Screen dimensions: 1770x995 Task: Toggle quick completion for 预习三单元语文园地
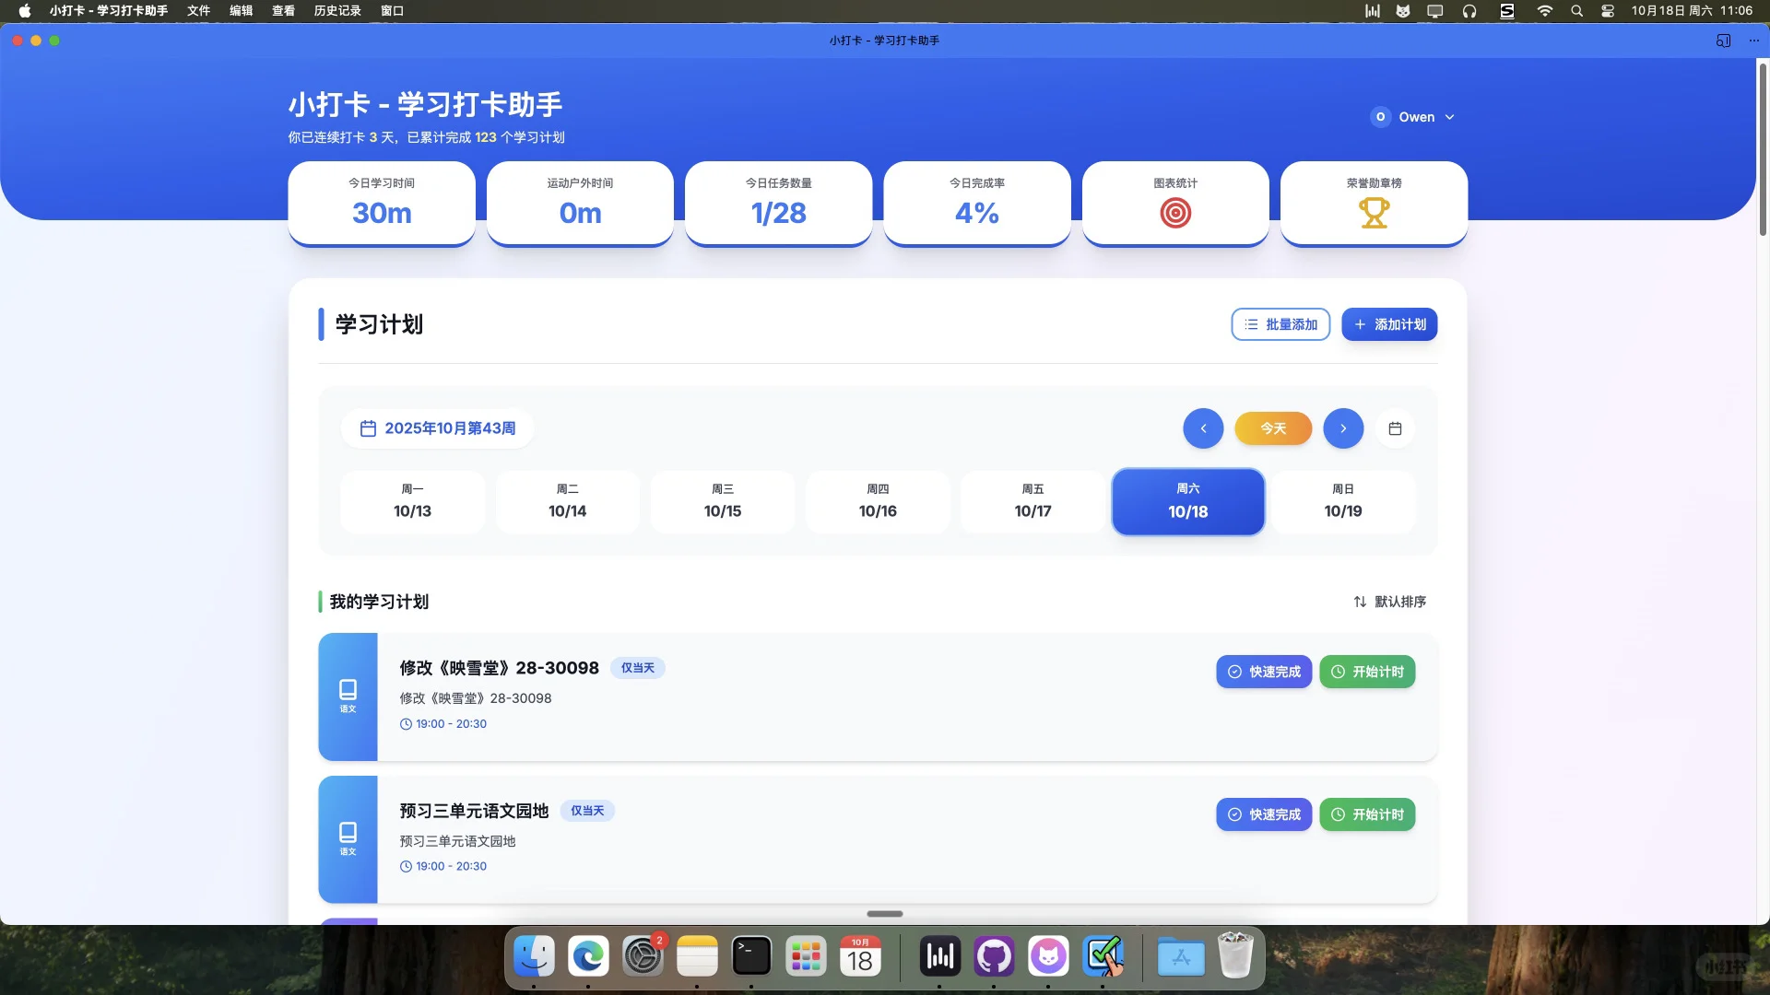click(x=1263, y=814)
